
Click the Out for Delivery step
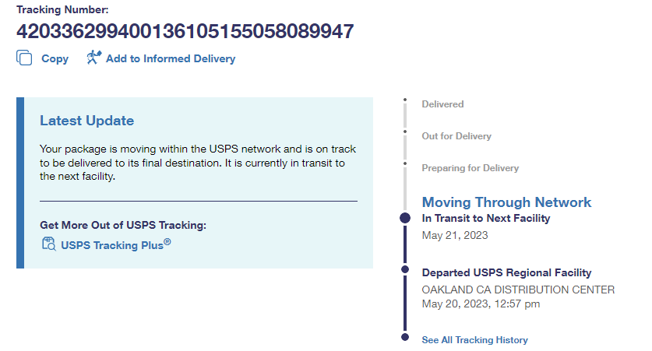coord(456,136)
